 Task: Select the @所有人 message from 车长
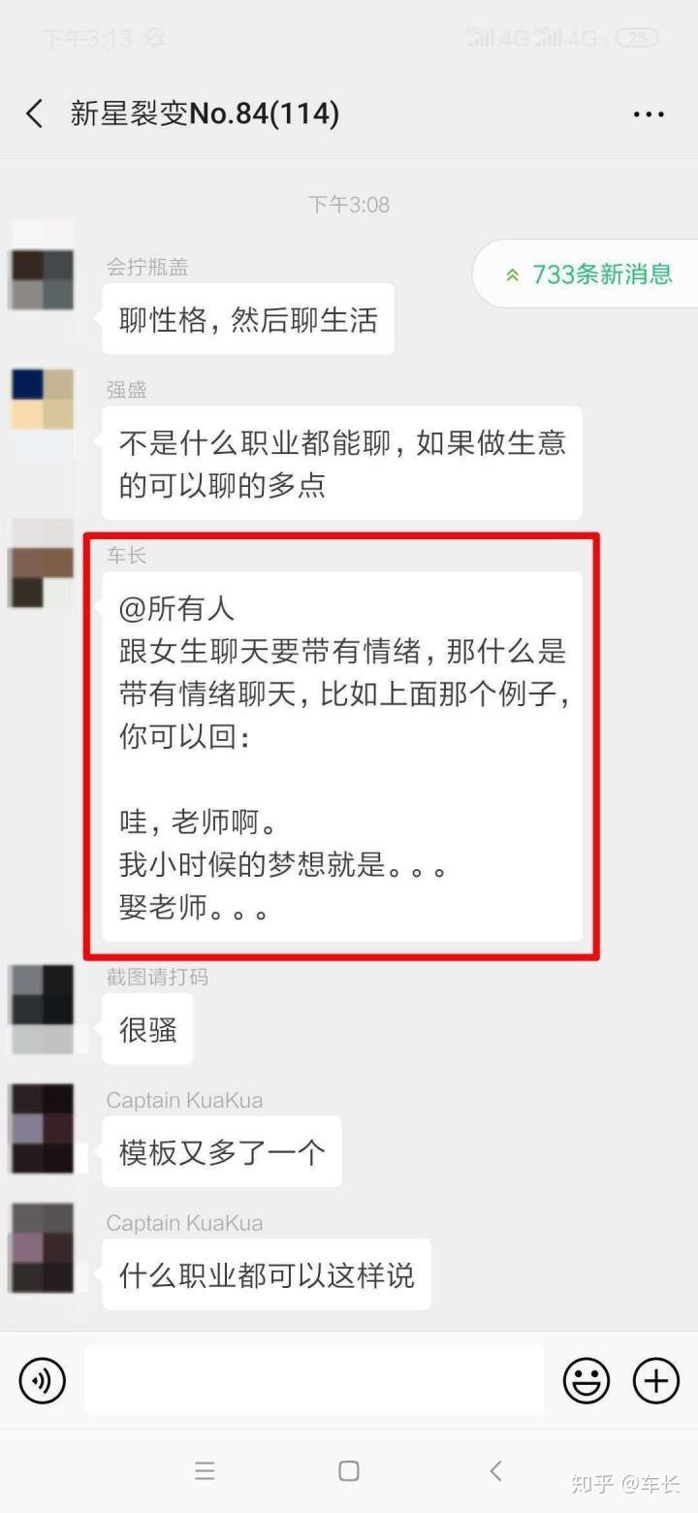pyautogui.click(x=342, y=756)
